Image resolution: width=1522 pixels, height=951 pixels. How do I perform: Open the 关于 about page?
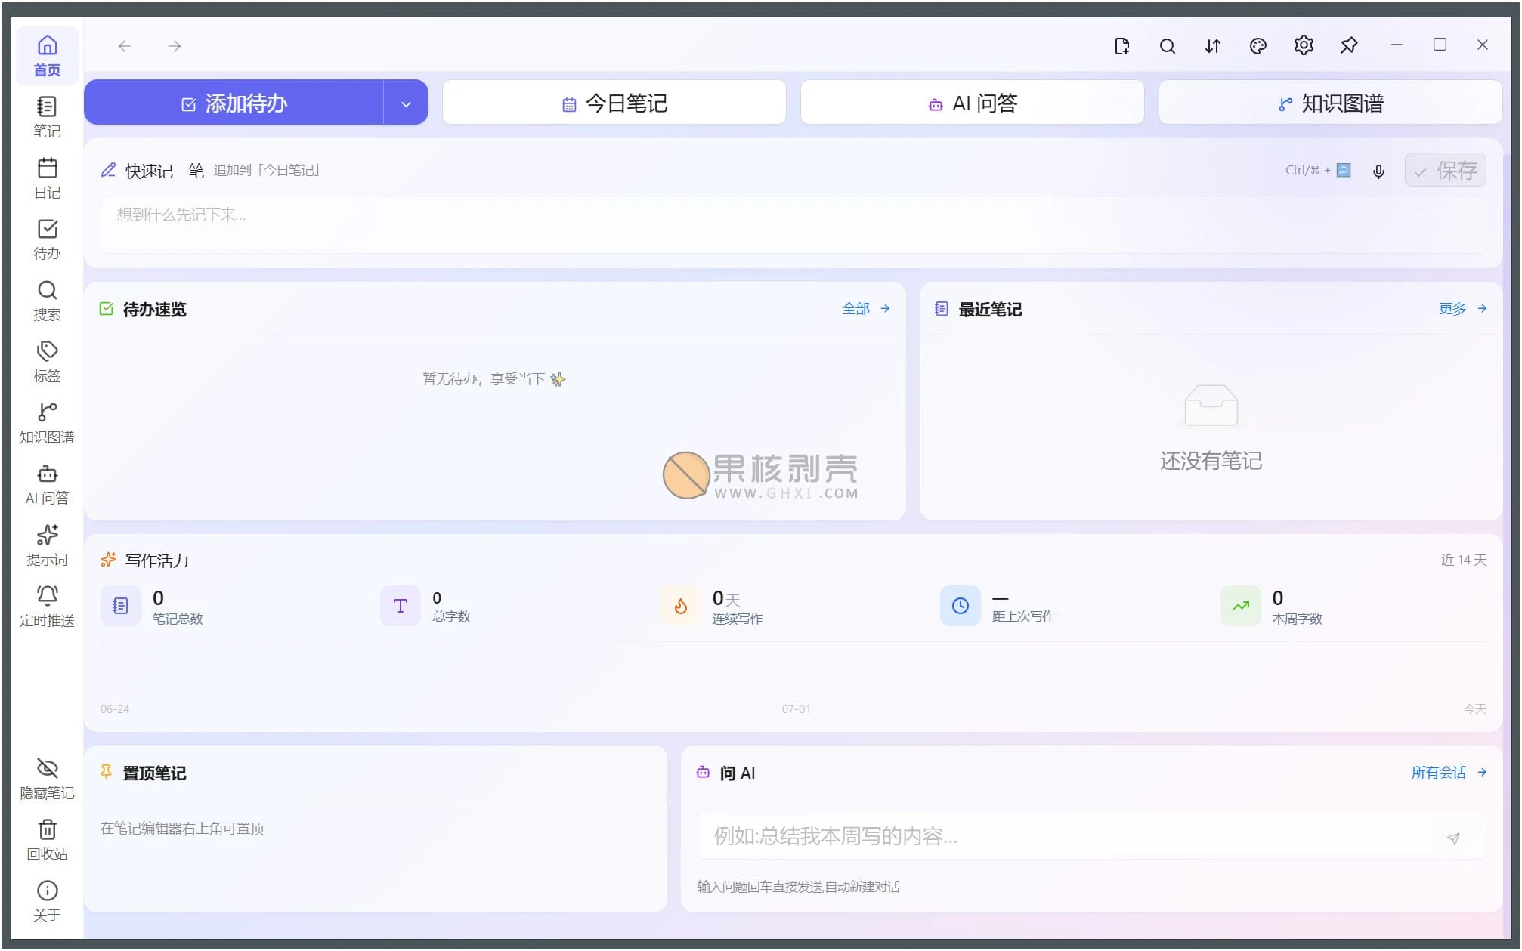pyautogui.click(x=47, y=901)
